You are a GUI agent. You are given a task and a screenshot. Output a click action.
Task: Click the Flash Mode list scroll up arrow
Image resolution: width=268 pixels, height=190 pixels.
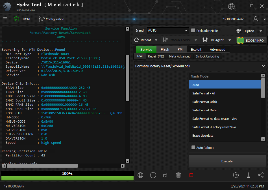tap(263, 76)
